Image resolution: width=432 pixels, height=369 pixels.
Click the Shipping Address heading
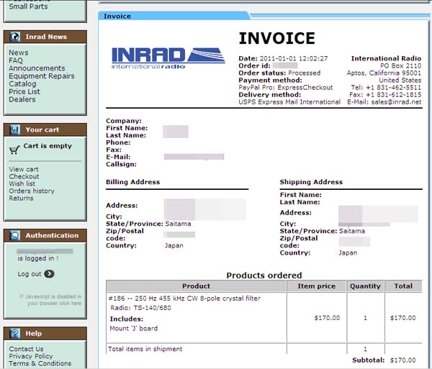[311, 182]
